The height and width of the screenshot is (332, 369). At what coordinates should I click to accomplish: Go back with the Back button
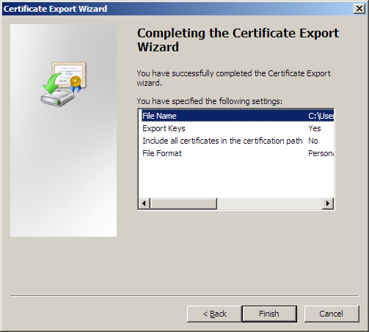point(214,314)
